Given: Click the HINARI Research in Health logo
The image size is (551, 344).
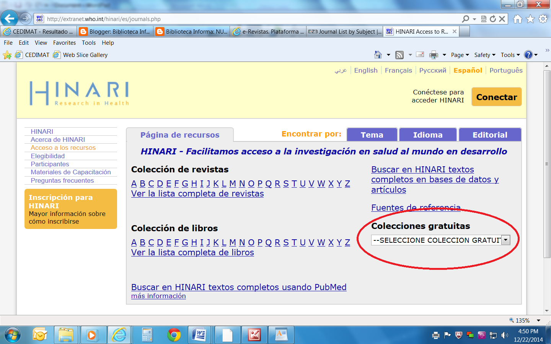Looking at the screenshot, I should click(79, 93).
